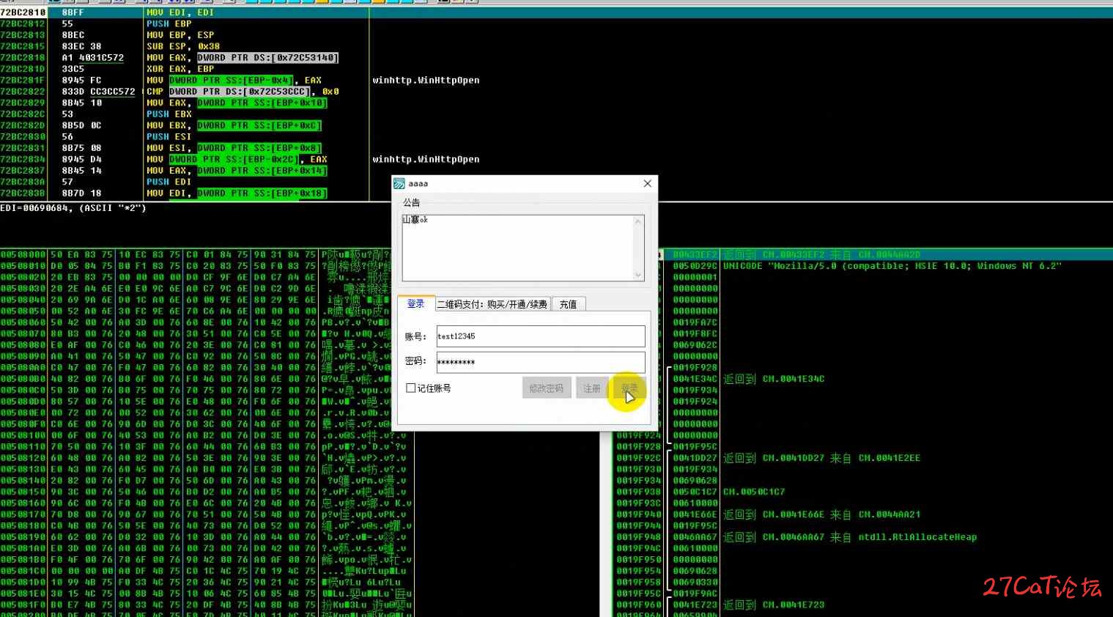Click the 账号 input field containing test12345
Image resolution: width=1113 pixels, height=617 pixels.
click(541, 336)
